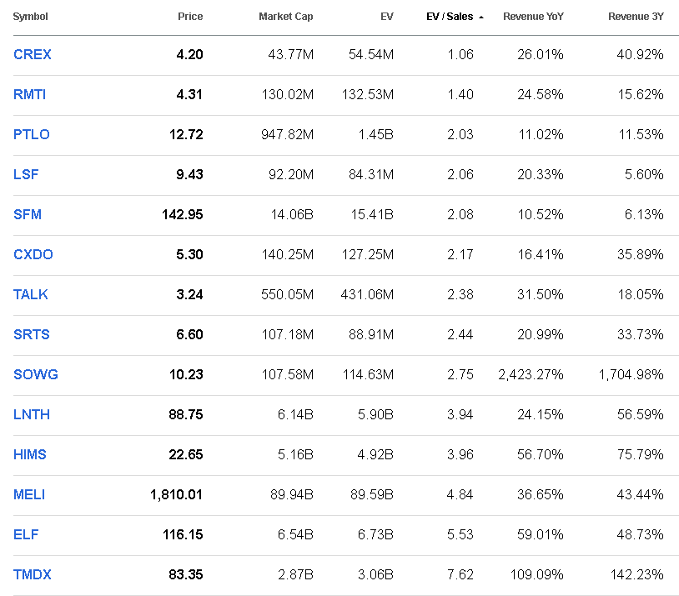
Task: Select TALK EV value 431.06M
Action: [x=367, y=294]
